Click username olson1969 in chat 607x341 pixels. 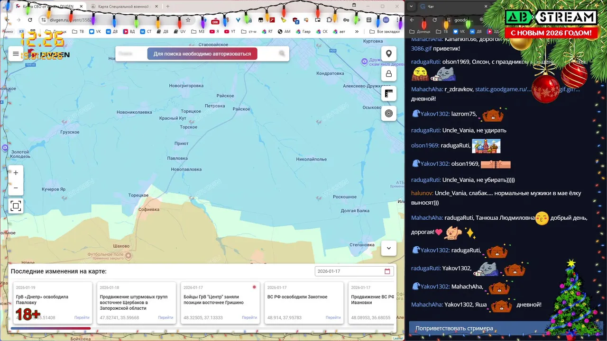pyautogui.click(x=425, y=145)
